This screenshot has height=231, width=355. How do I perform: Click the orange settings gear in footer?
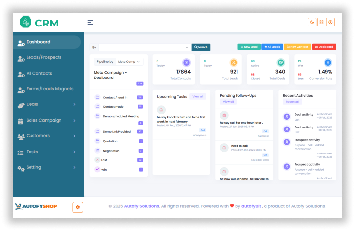pyautogui.click(x=77, y=207)
